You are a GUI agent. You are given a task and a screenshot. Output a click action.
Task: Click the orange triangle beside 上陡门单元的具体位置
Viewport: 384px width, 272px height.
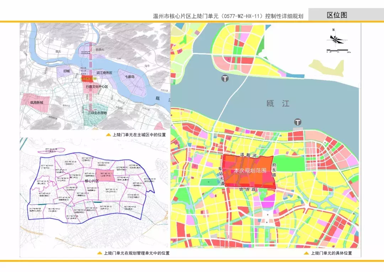pos(306,254)
